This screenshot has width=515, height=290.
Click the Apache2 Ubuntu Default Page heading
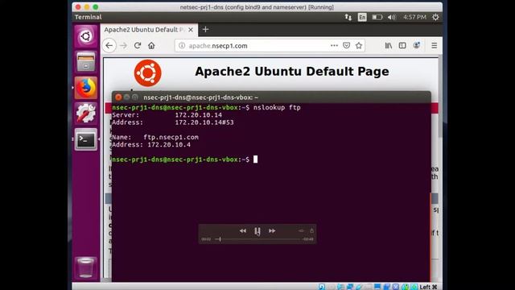[x=292, y=72]
